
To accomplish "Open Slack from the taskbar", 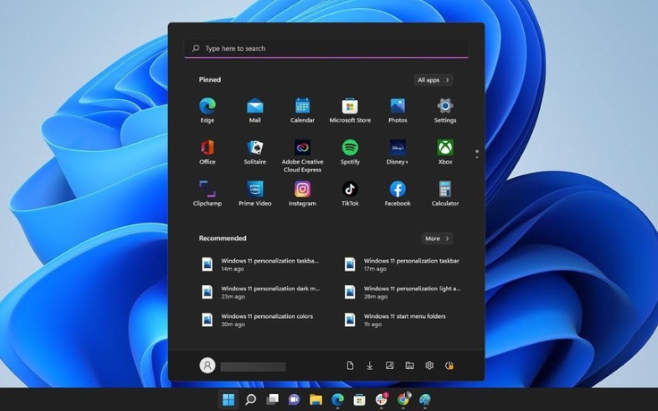I will [382, 399].
